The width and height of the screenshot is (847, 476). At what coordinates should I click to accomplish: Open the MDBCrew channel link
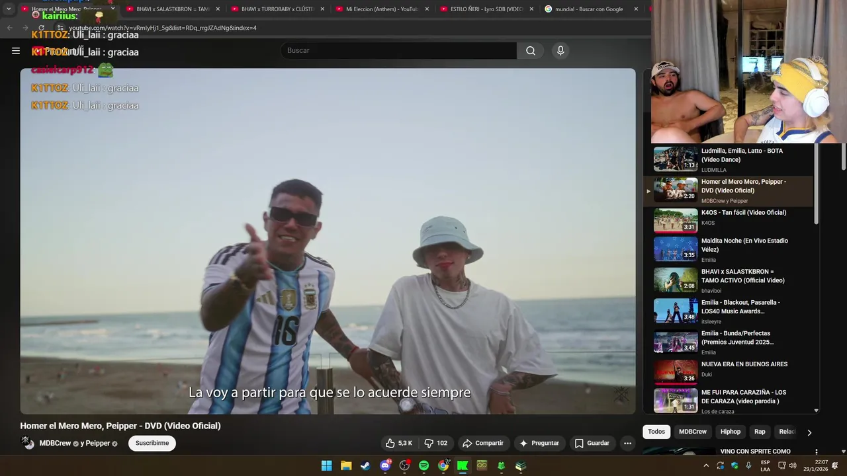(55, 443)
